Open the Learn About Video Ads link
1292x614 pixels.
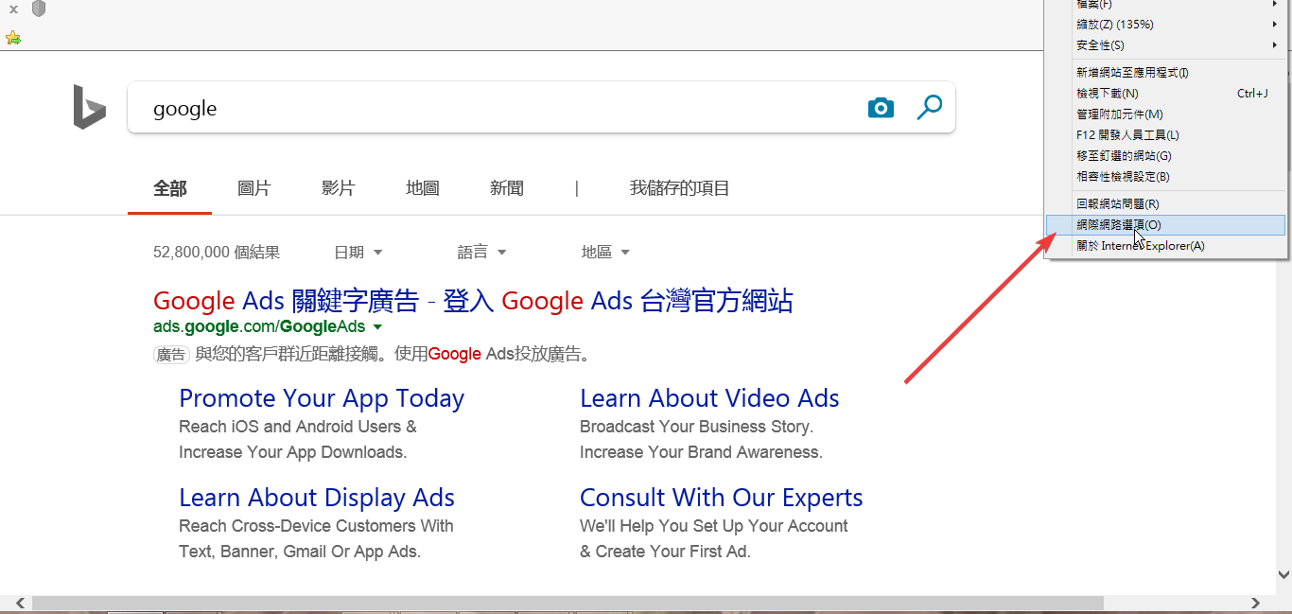point(709,398)
